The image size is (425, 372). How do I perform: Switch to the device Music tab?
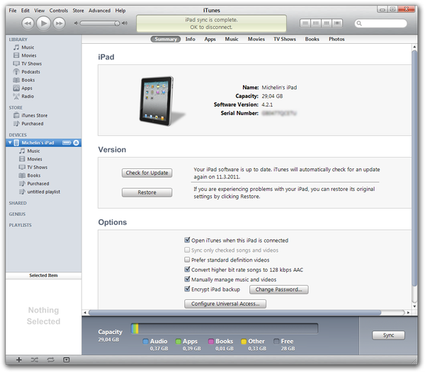click(232, 39)
